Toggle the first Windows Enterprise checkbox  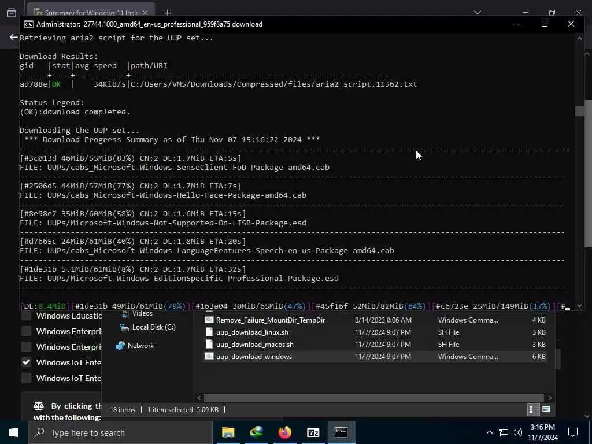tap(26, 331)
